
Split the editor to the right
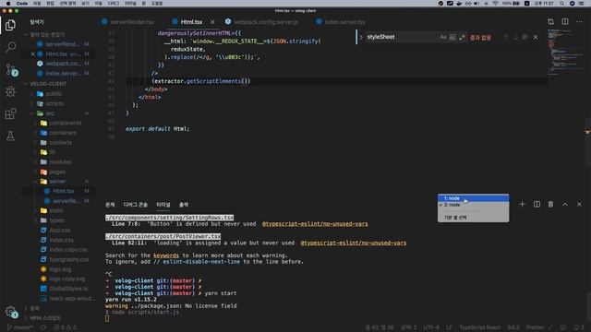tap(565, 22)
